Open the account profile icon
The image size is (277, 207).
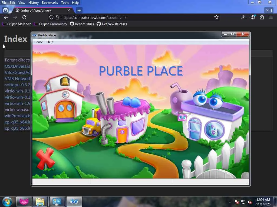point(253,17)
